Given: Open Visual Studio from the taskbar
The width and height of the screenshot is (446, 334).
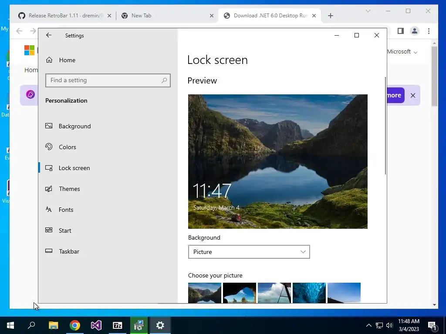Looking at the screenshot, I should point(96,325).
